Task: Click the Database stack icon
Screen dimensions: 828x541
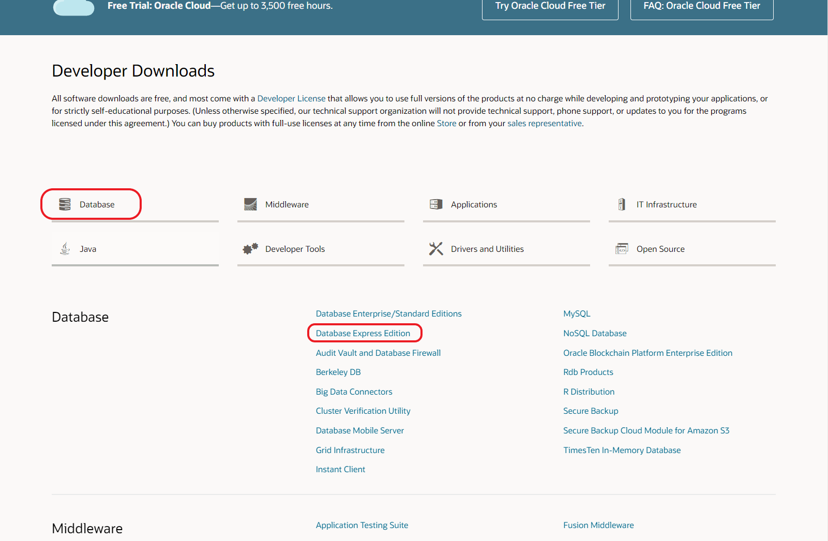Action: [65, 204]
